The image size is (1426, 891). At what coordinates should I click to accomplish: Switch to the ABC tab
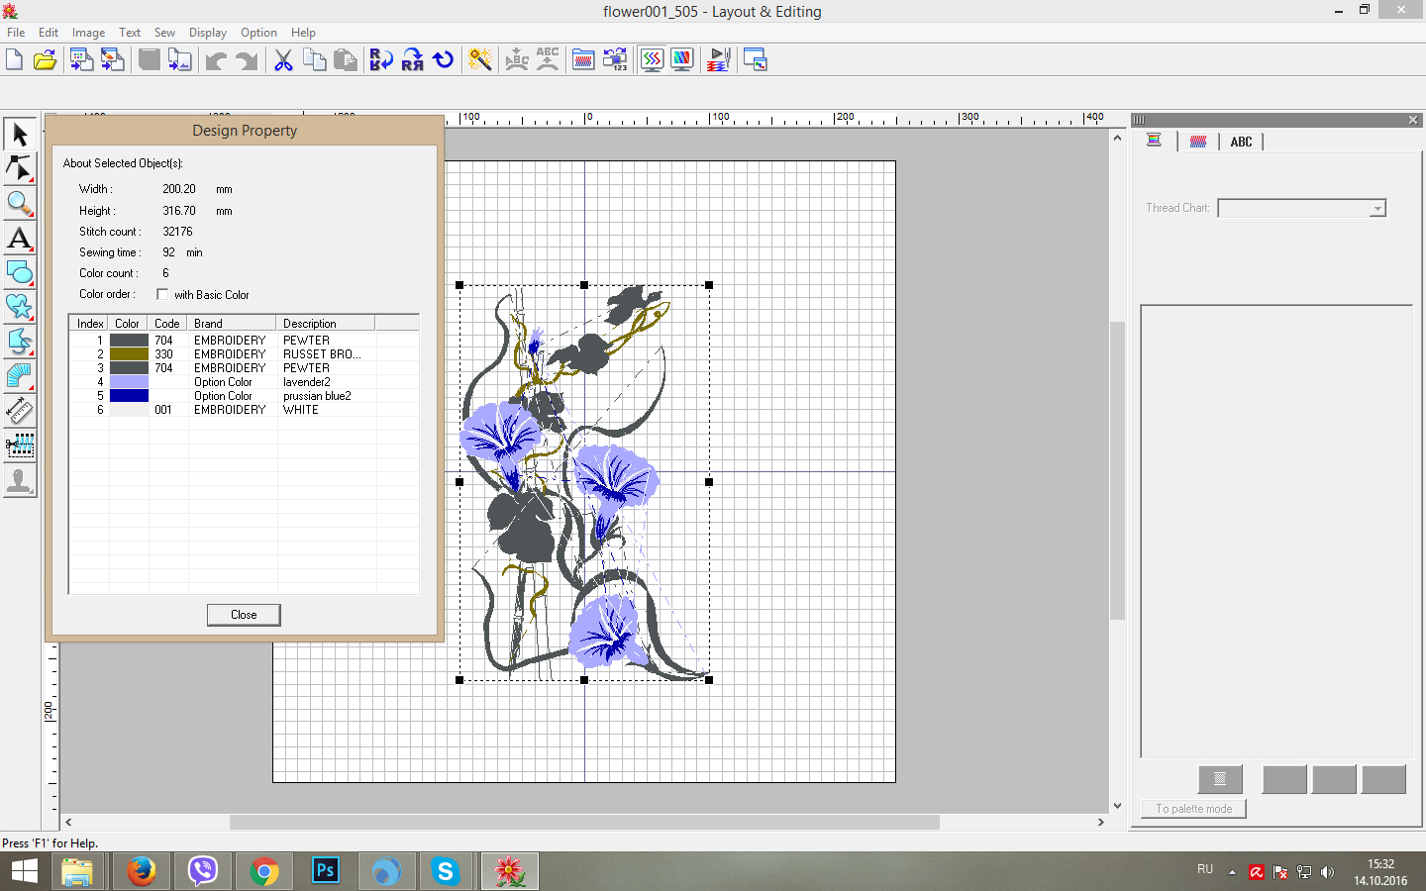pyautogui.click(x=1241, y=143)
